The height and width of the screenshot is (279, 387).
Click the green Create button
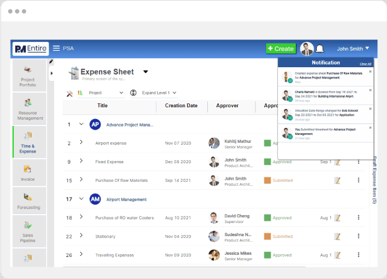(281, 49)
